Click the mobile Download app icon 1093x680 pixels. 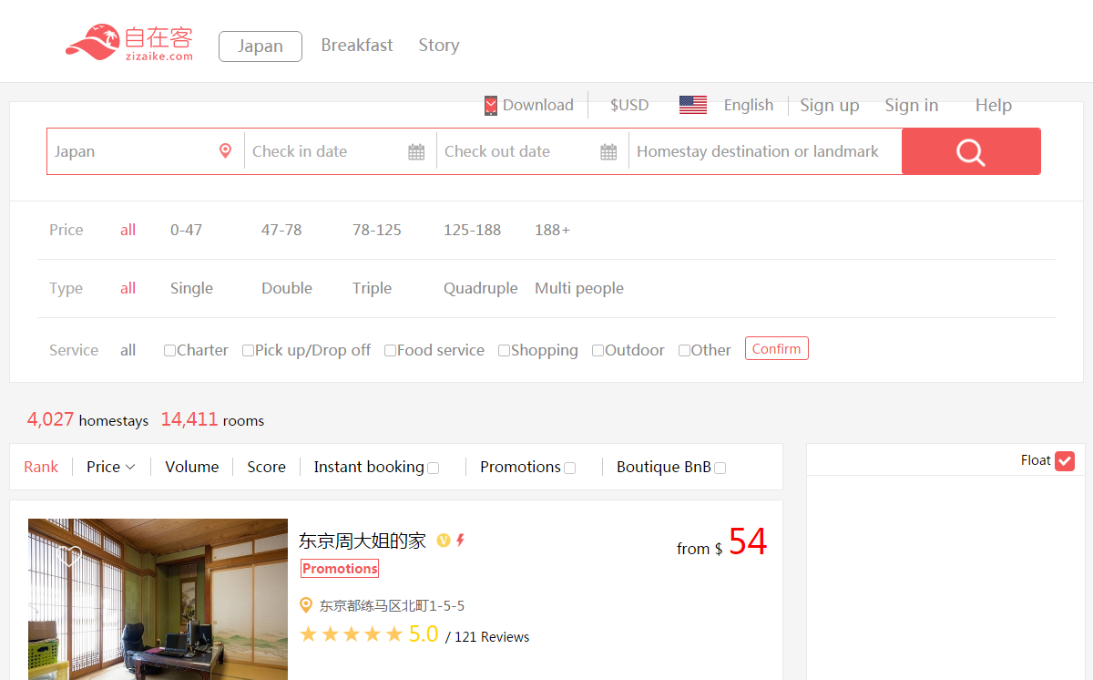tap(491, 106)
